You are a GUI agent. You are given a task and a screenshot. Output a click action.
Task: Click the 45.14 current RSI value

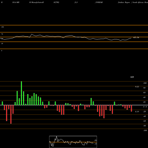[x=136, y=38]
